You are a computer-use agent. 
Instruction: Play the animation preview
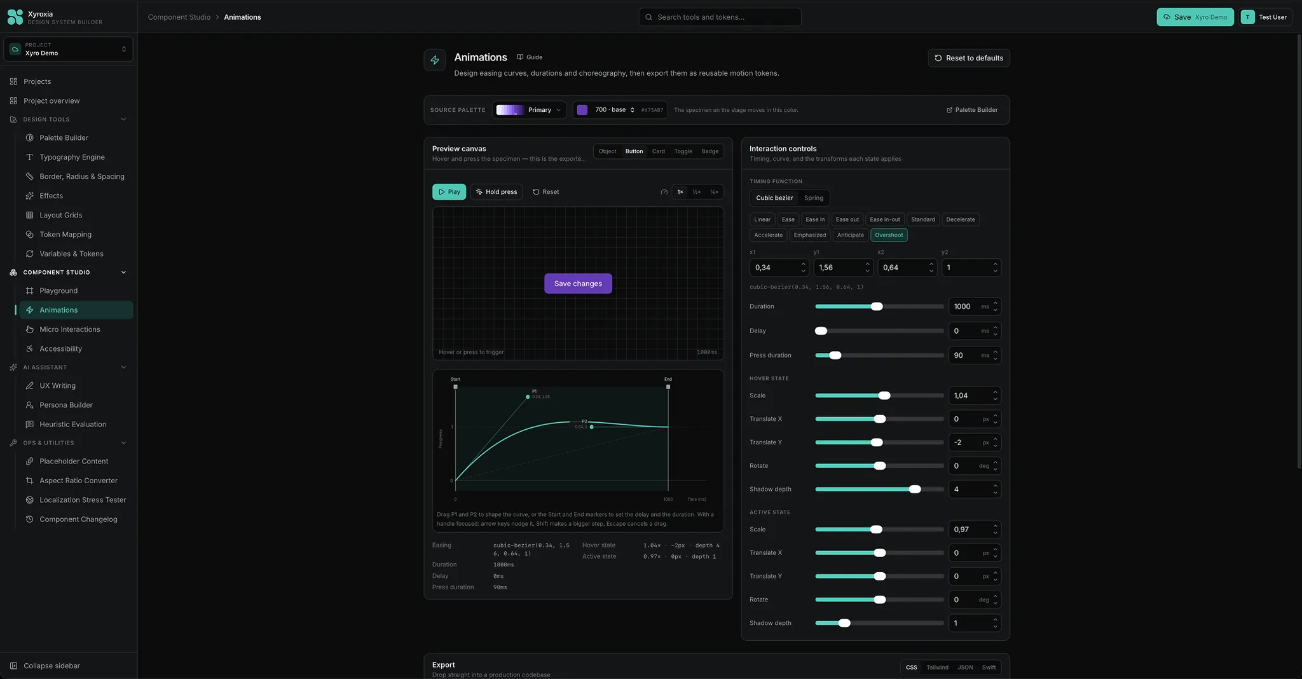click(449, 192)
